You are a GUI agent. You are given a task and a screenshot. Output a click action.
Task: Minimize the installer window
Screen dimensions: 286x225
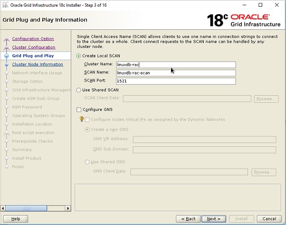tap(244, 5)
